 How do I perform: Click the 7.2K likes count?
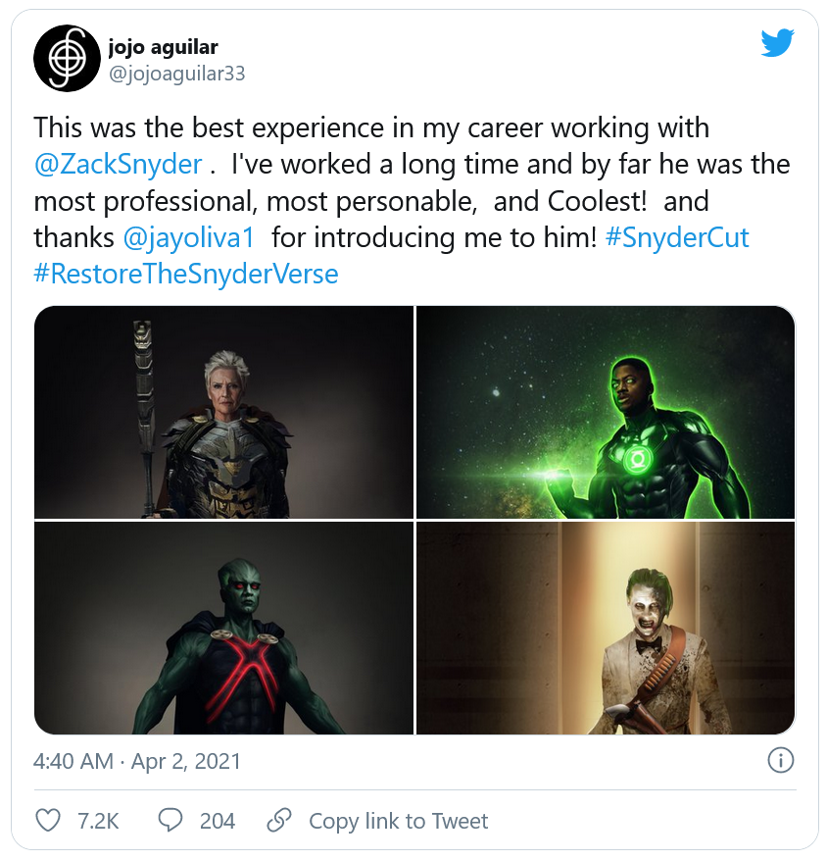click(98, 821)
